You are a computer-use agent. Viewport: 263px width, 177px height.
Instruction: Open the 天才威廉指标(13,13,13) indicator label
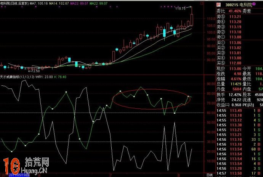pos(17,77)
